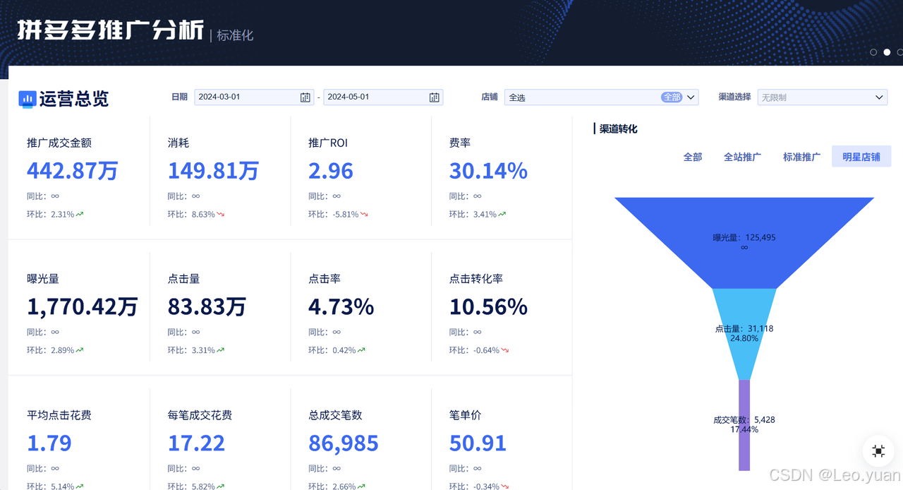903x490 pixels.
Task: Click the 平均点击花费 value 1.79
Action: (49, 443)
